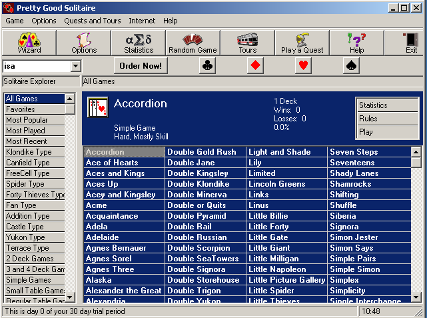Open the Wizard toolbar icon
The image size is (427, 318).
point(29,43)
